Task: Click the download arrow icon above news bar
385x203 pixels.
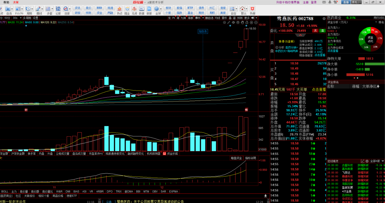Action: click(265, 196)
